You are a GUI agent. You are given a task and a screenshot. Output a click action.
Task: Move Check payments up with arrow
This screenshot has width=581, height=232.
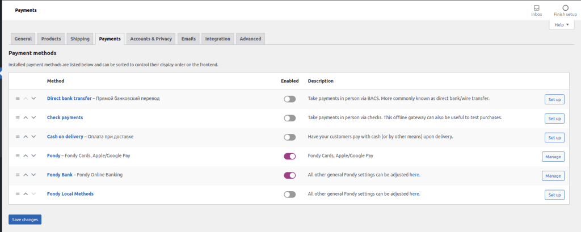coord(26,118)
